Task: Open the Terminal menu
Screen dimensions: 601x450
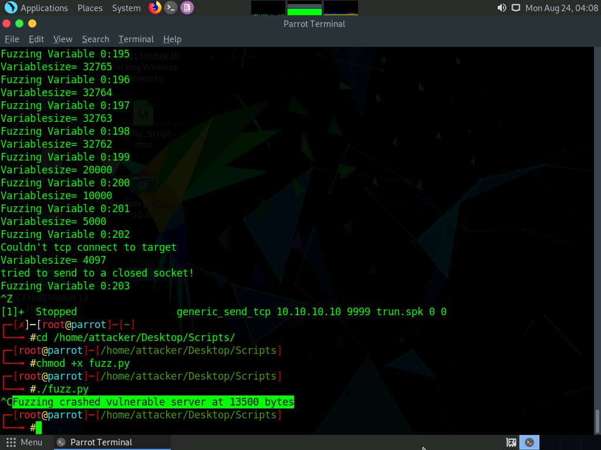Action: [136, 39]
